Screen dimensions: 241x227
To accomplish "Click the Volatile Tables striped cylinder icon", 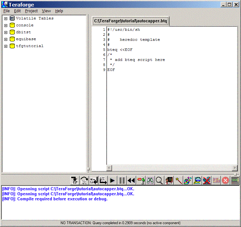I will point(12,18).
